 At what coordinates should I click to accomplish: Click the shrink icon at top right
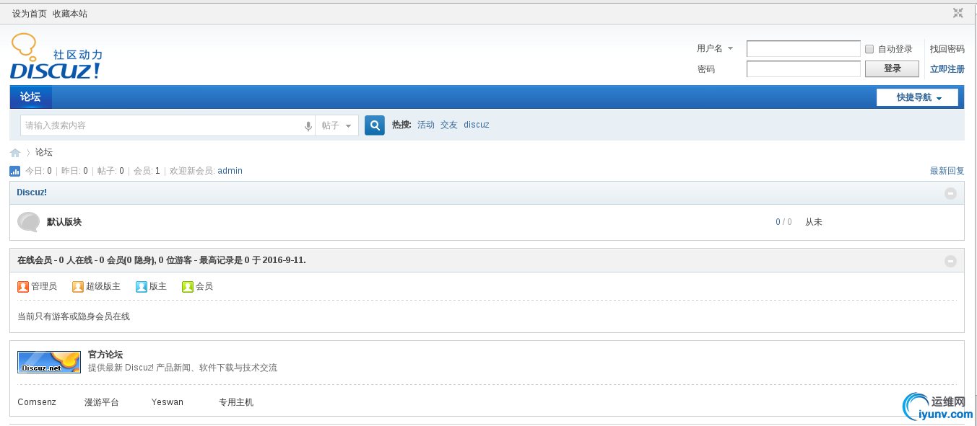(958, 13)
